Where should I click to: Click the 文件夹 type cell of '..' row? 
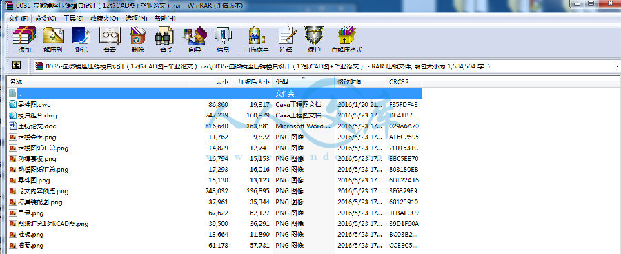(x=285, y=94)
